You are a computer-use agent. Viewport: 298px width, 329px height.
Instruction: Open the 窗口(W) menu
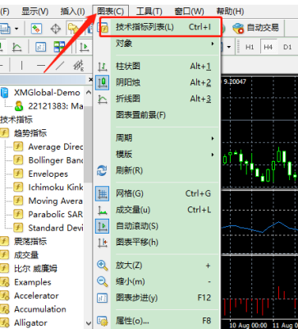189,12
